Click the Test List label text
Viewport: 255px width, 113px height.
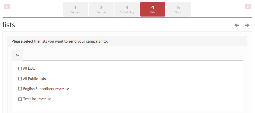[30, 99]
